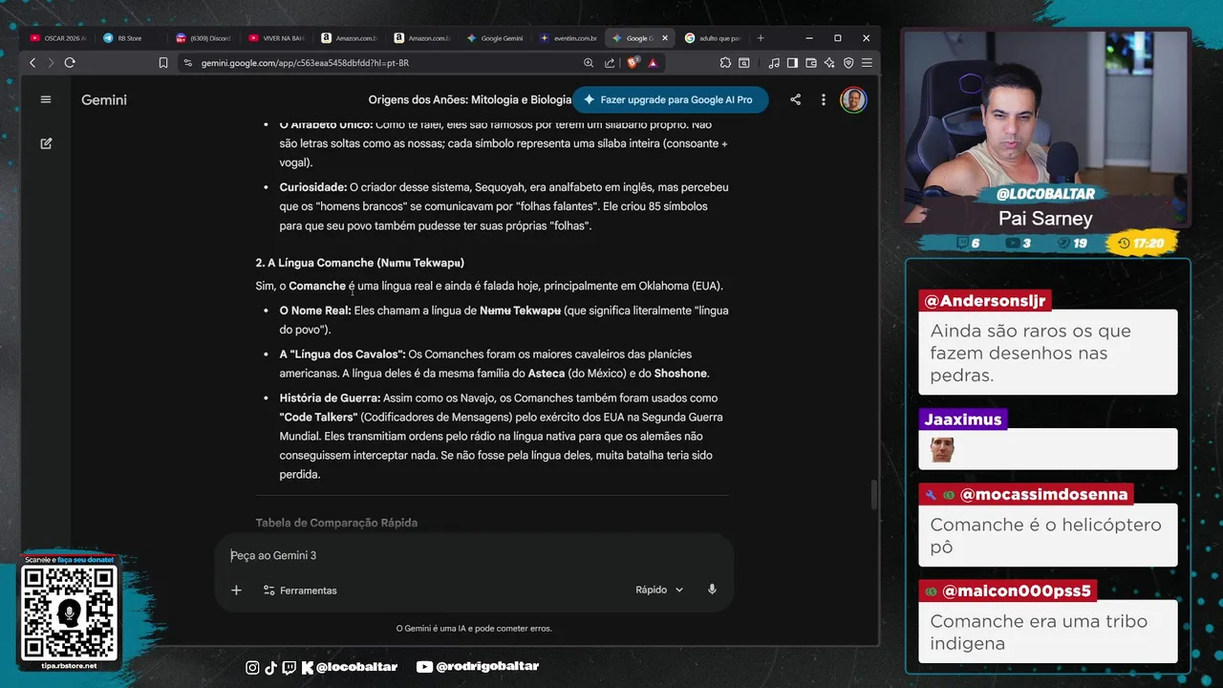Open the Gemini main menu hamburger
1223x688 pixels.
tap(46, 99)
